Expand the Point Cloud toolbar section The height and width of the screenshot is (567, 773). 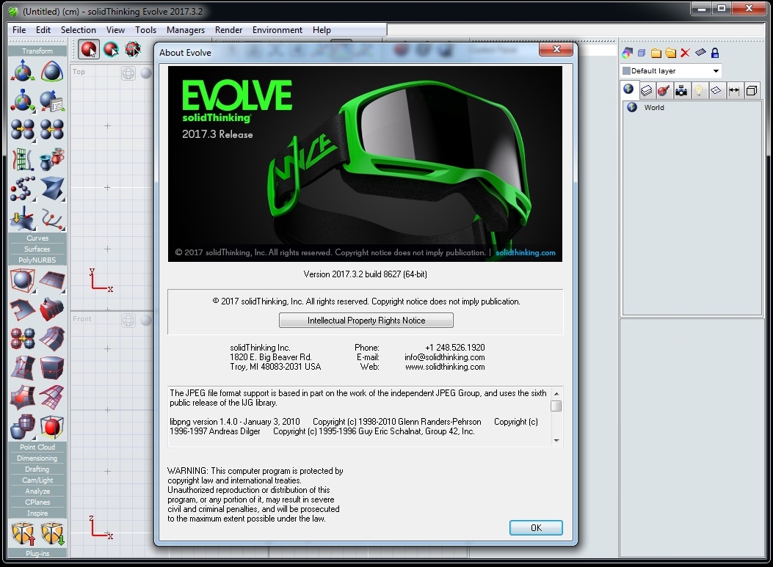click(x=37, y=447)
